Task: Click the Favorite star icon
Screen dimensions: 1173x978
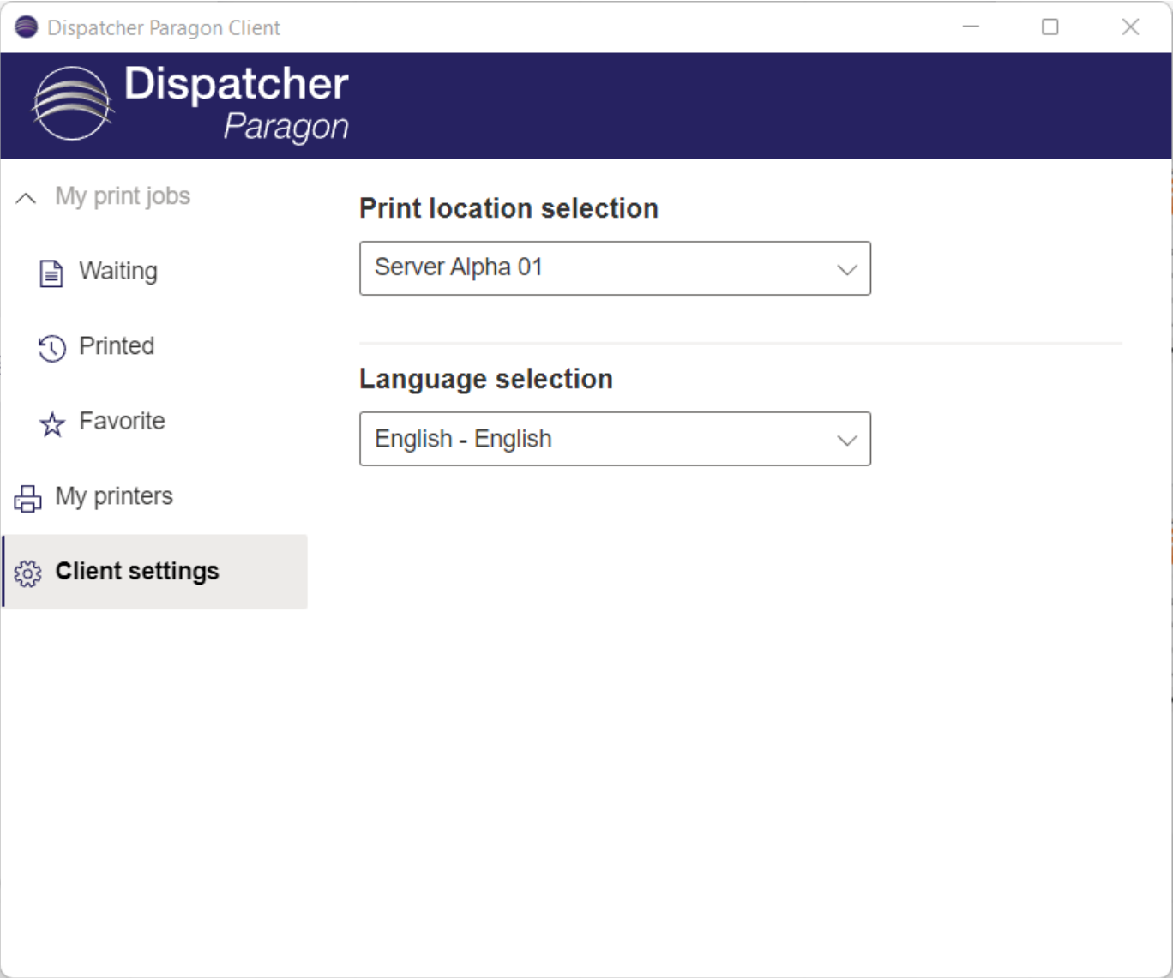Action: 52,423
